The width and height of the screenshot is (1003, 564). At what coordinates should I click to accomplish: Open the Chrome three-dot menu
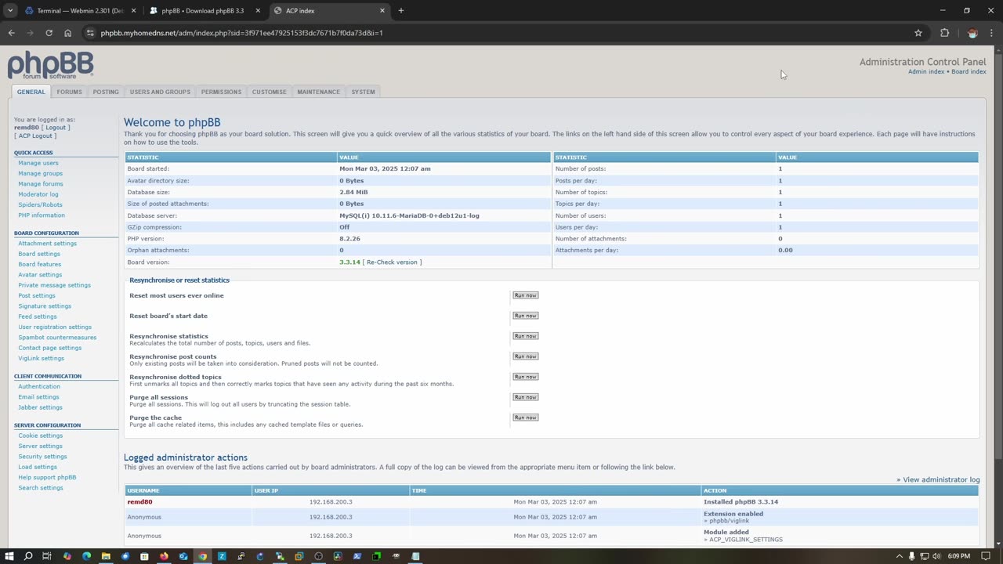coord(991,33)
